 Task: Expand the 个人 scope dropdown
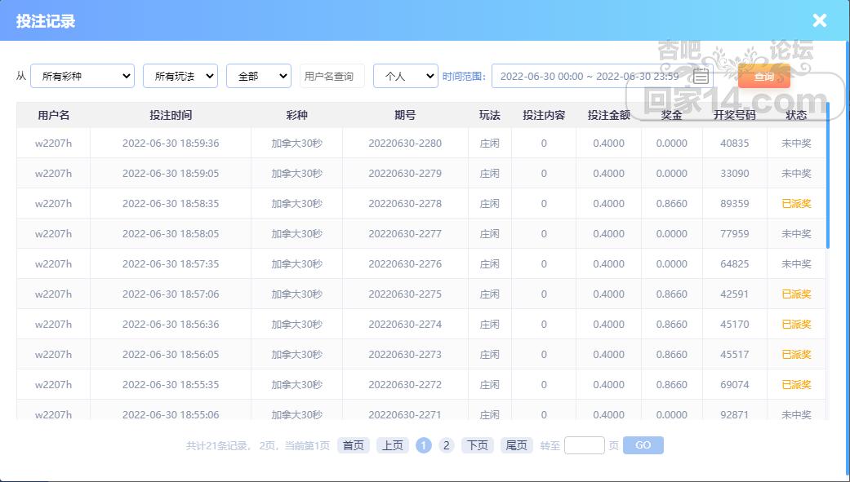point(405,76)
